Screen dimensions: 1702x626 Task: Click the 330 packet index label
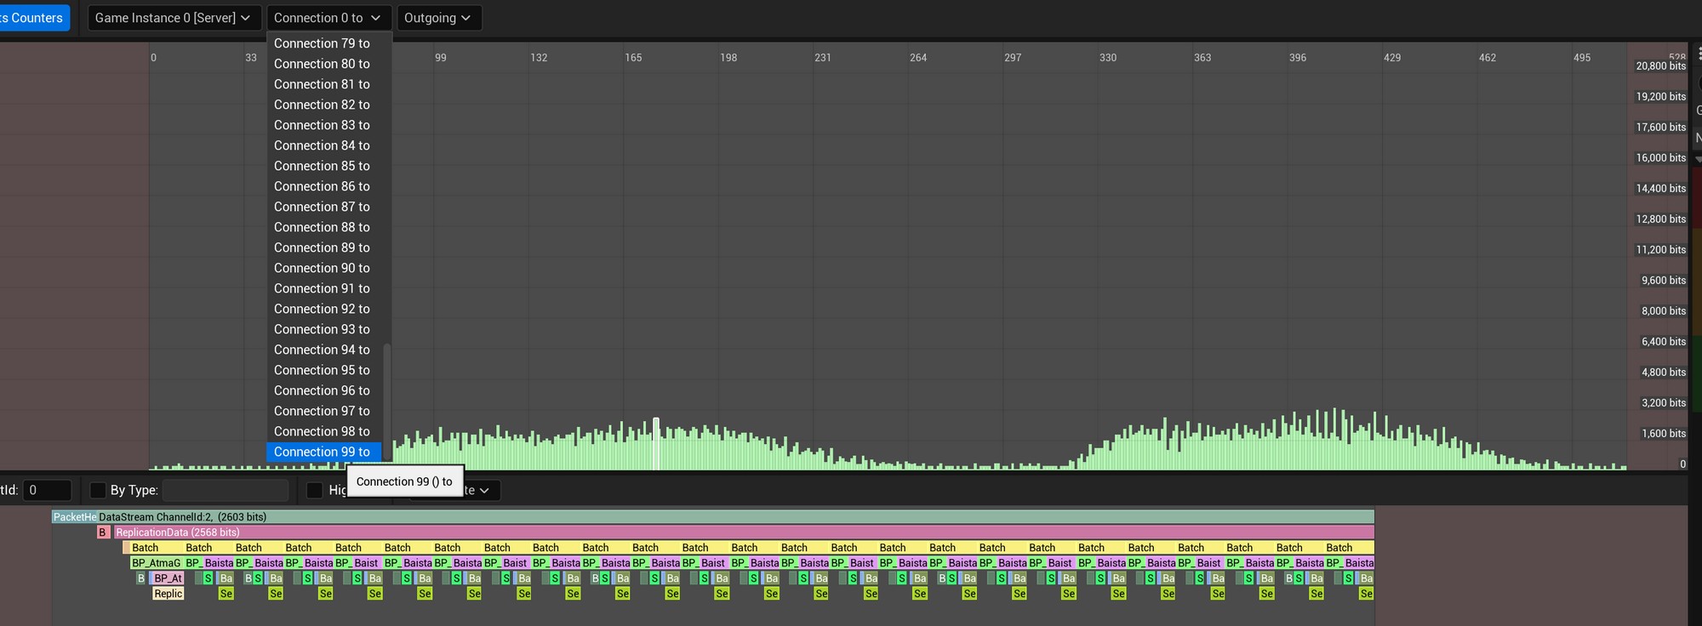coord(1108,58)
